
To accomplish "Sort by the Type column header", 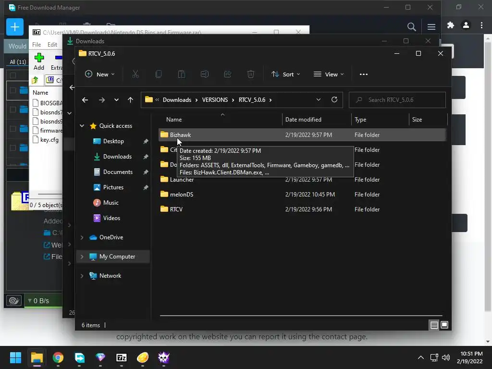I will coord(380,120).
